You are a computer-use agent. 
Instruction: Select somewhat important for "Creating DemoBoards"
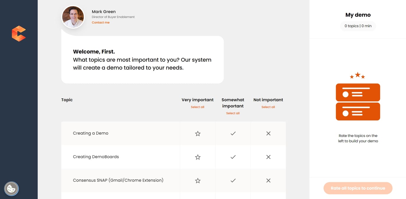[233, 157]
